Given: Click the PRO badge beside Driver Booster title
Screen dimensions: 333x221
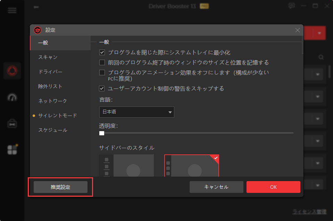Looking at the screenshot, I should (x=204, y=6).
